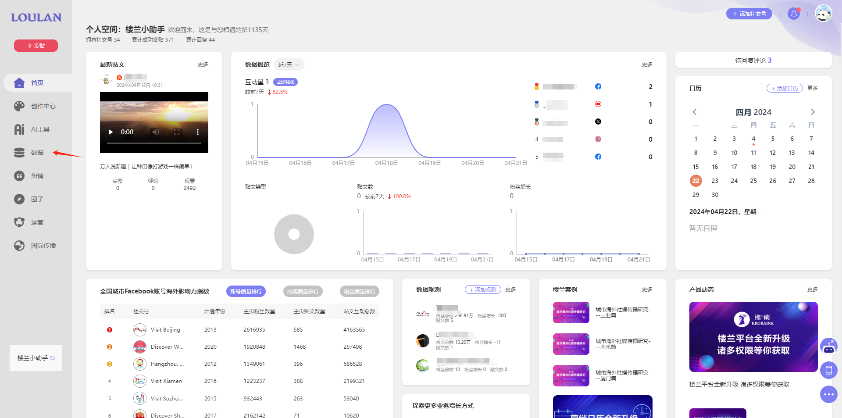
Task: Click the three-dots floating more button
Action: point(828,394)
